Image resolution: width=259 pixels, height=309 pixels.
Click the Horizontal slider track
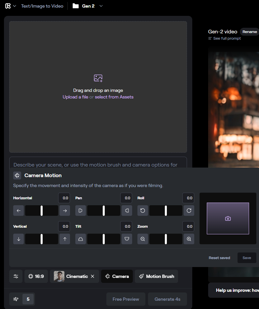tap(42, 211)
